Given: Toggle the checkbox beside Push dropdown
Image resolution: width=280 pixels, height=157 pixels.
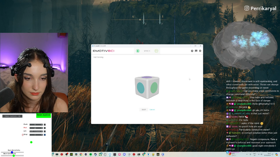Looking at the screenshot, I should (45, 125).
